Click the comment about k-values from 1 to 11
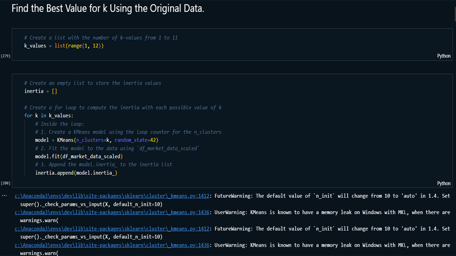Viewport: 456px width, 256px height. click(101, 38)
